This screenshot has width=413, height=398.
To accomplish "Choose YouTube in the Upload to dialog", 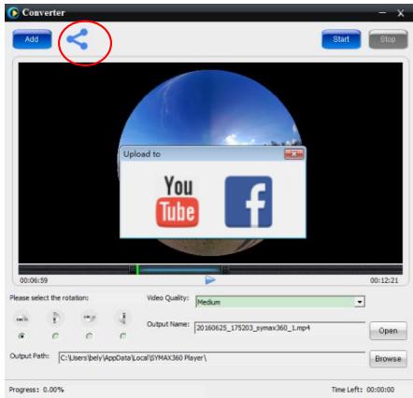I will click(178, 201).
